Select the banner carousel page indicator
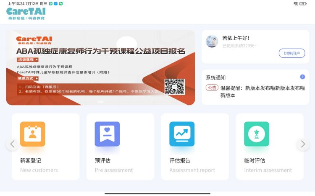The width and height of the screenshot is (315, 196). click(x=101, y=102)
